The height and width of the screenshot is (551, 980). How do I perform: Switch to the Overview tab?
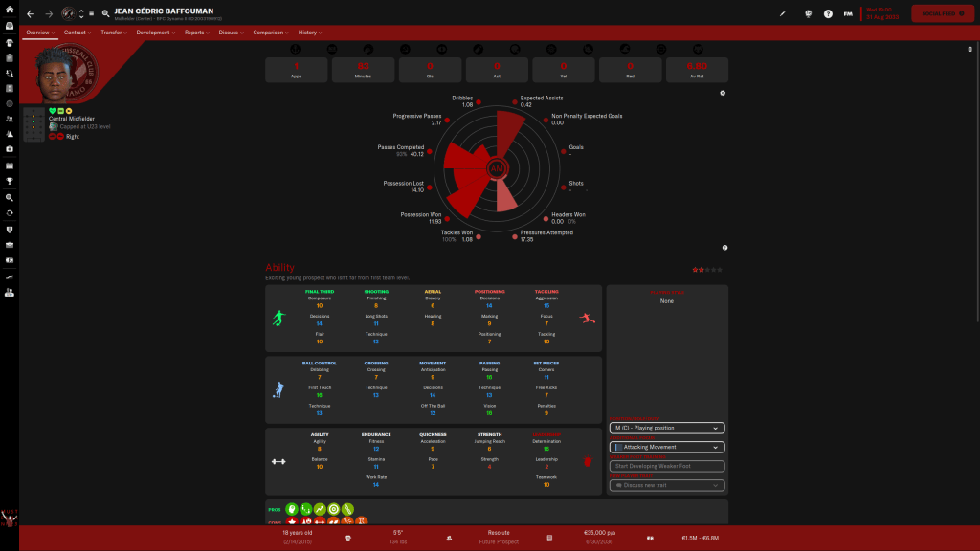(40, 33)
